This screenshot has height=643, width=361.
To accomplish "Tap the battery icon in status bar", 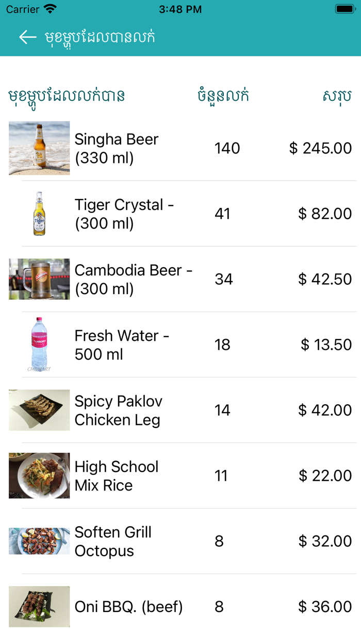I will tap(344, 9).
